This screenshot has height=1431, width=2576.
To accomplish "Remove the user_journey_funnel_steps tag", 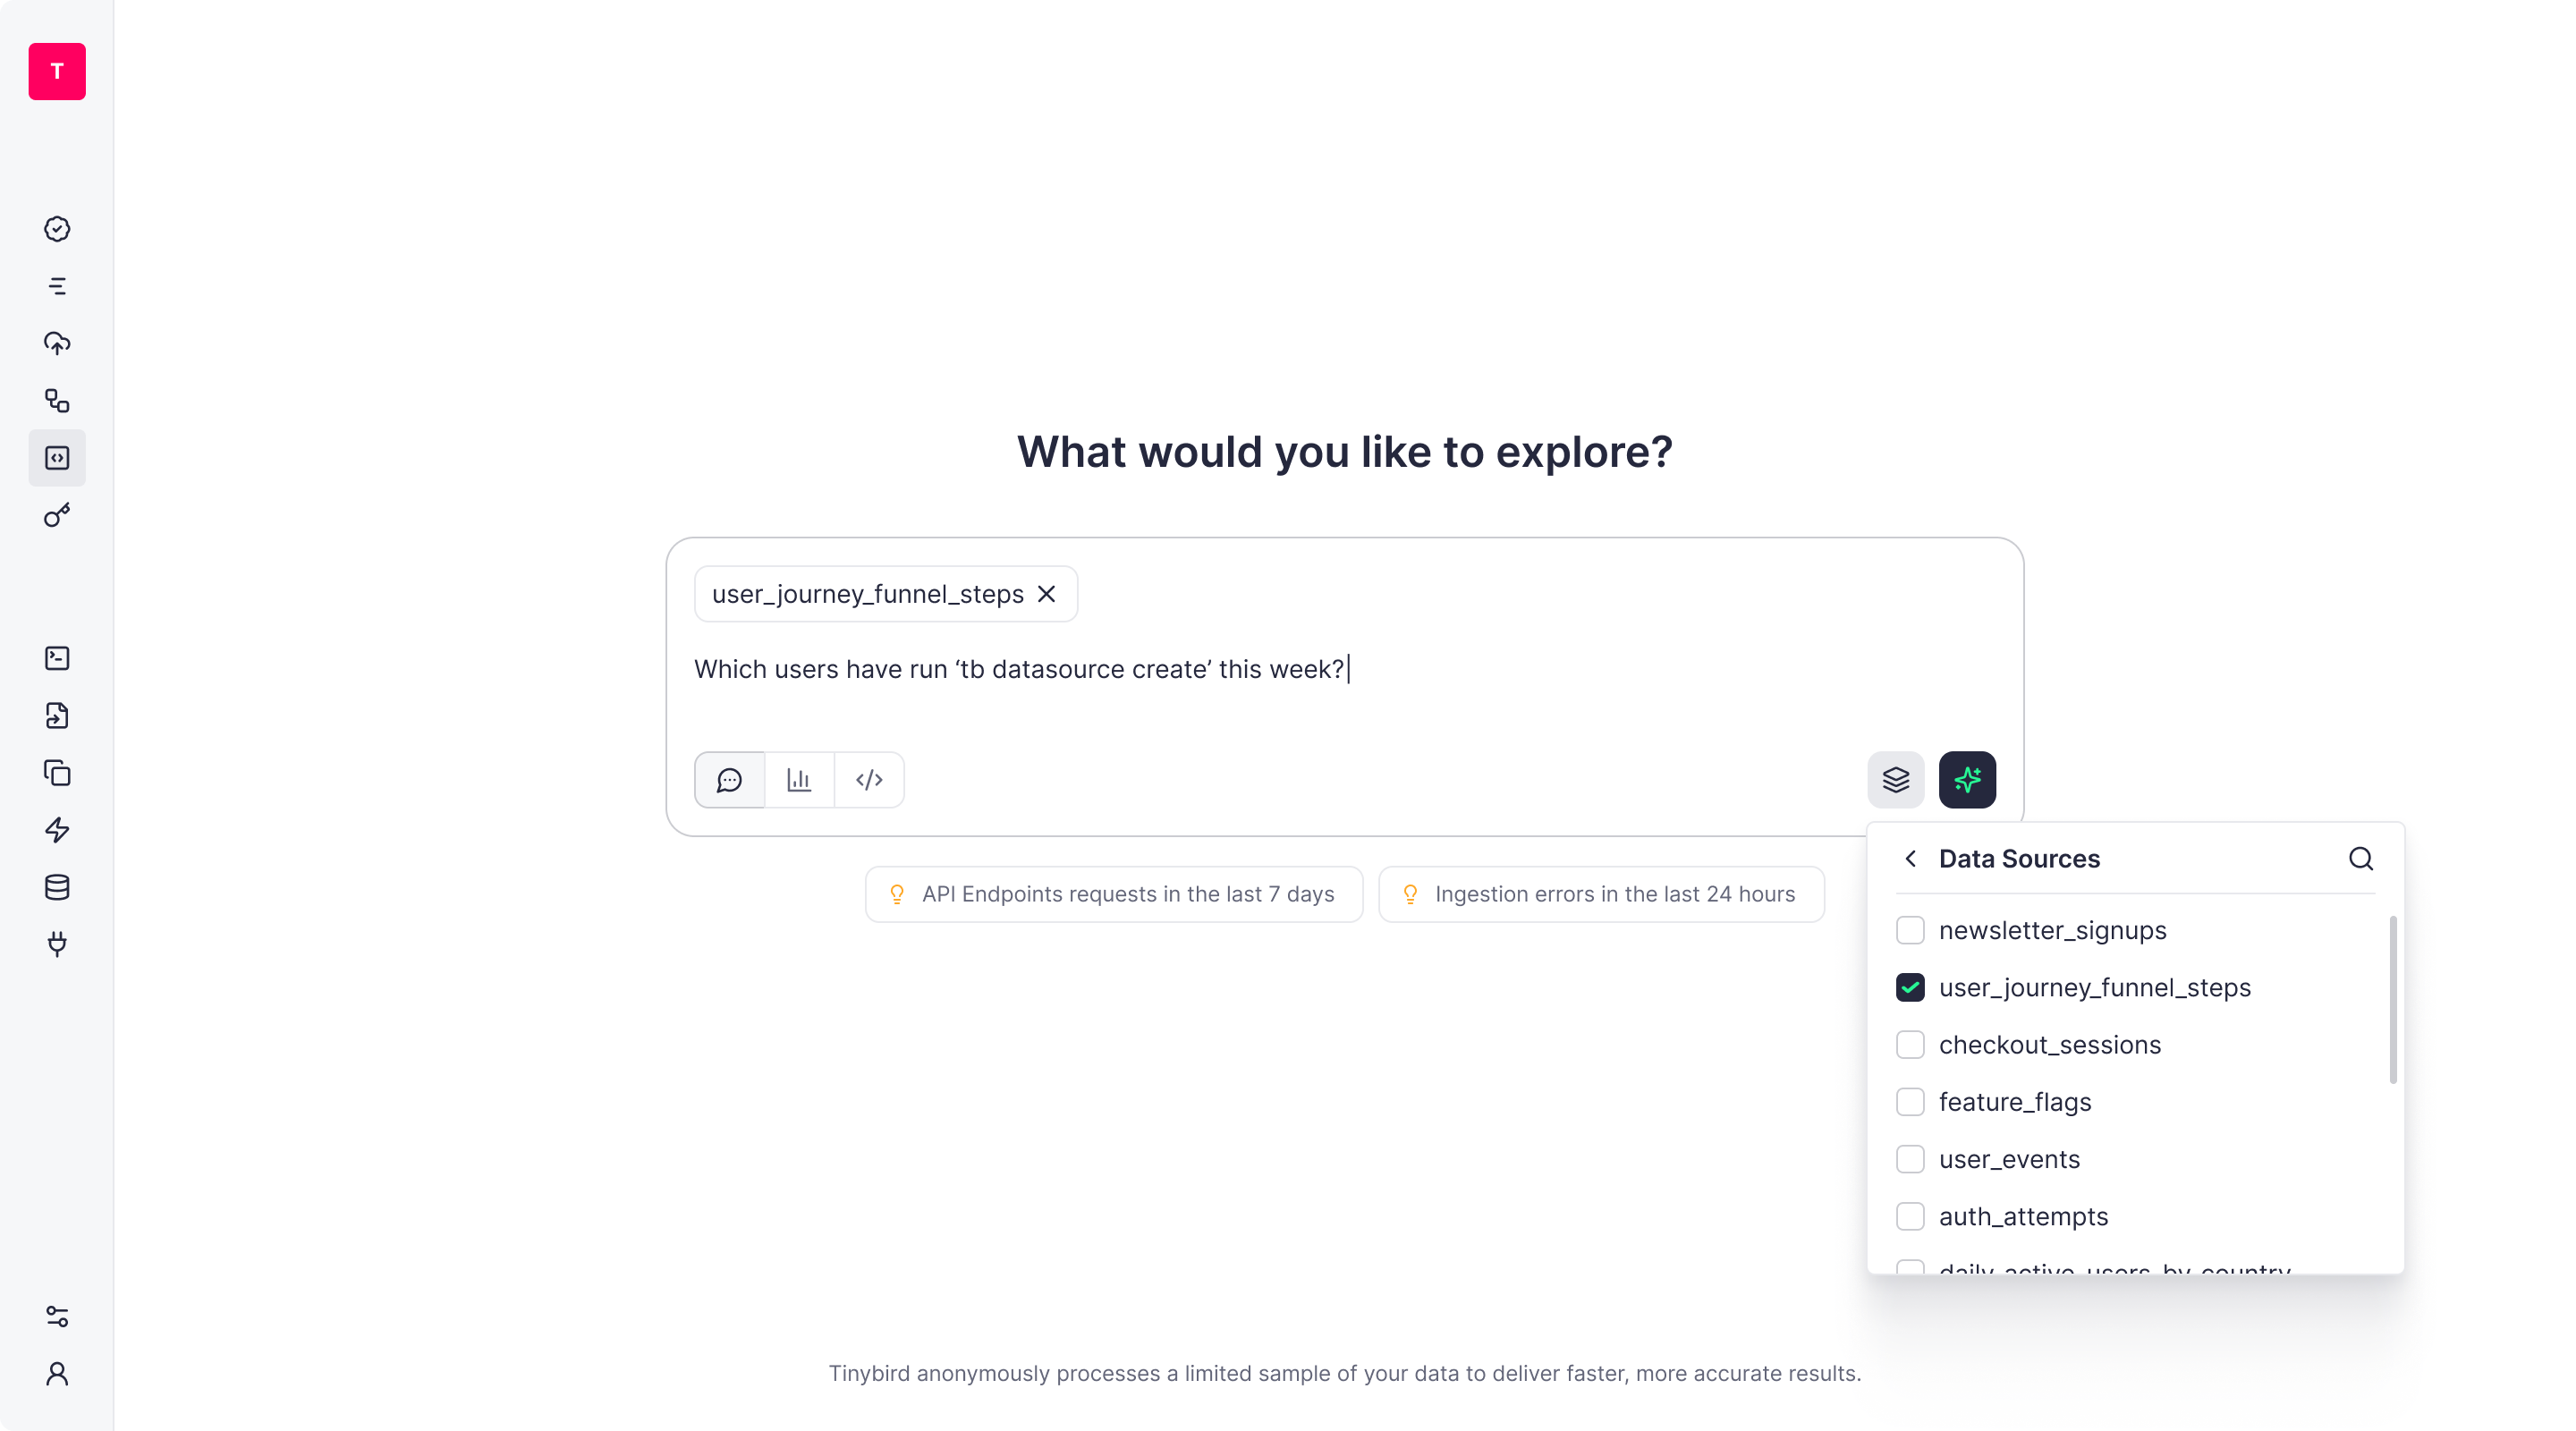I will click(x=1046, y=594).
